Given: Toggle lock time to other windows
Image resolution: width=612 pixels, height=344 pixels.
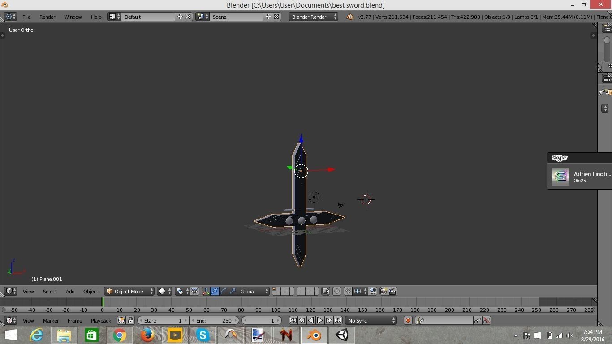Looking at the screenshot, I should 130,320.
